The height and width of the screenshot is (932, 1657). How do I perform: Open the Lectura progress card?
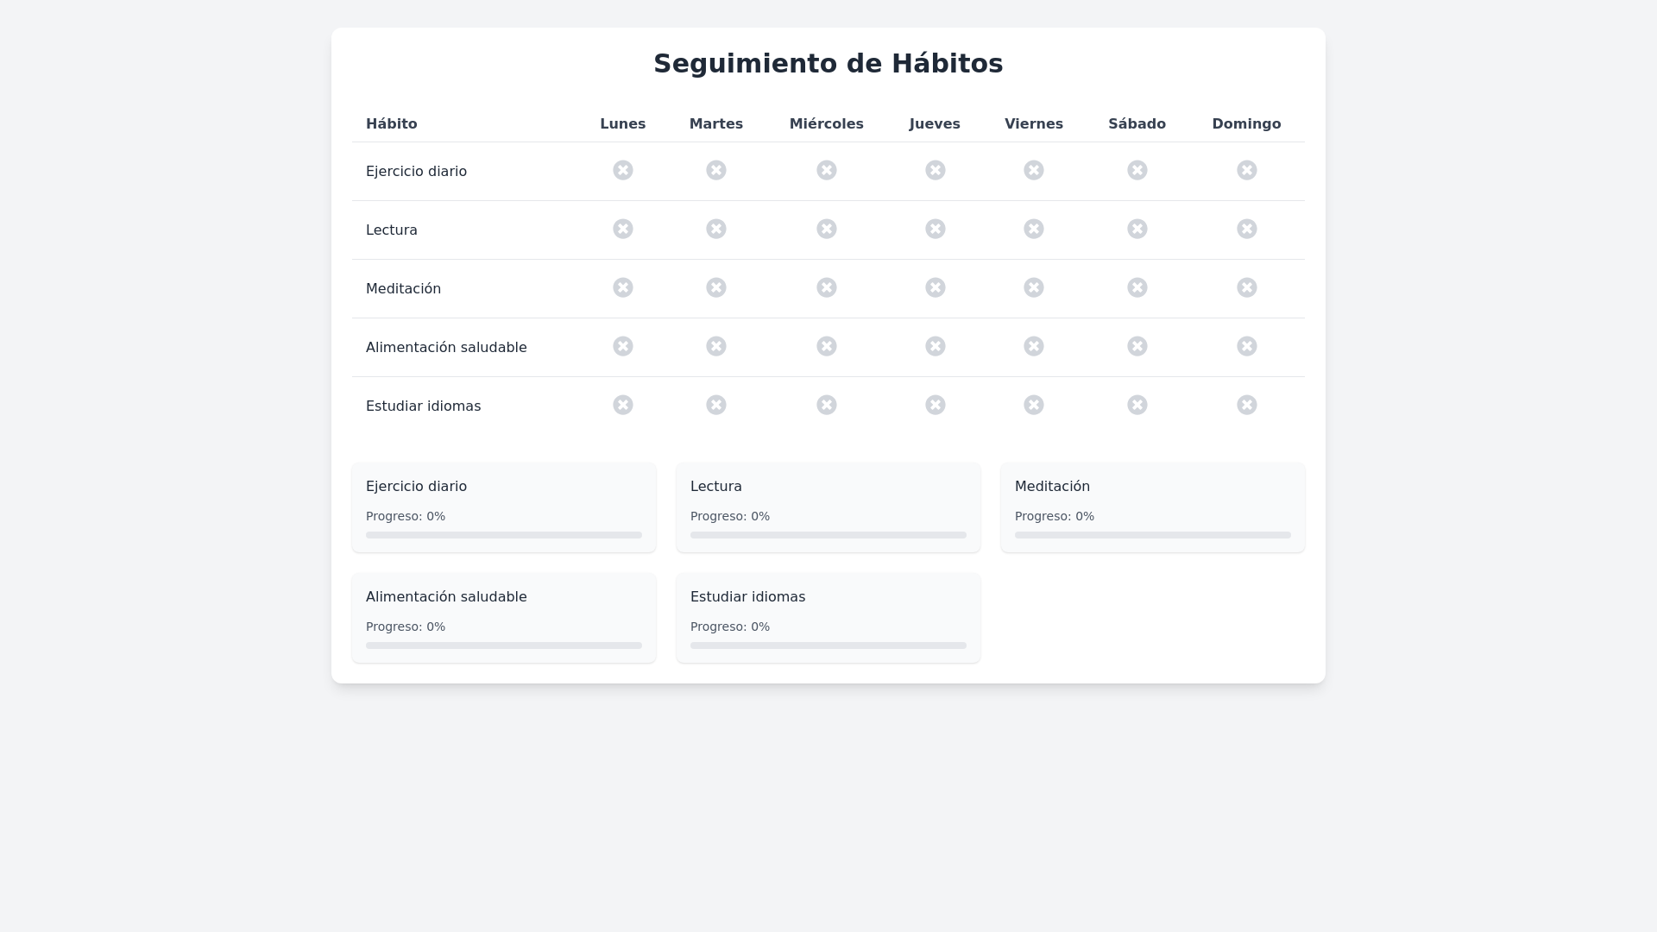click(828, 507)
